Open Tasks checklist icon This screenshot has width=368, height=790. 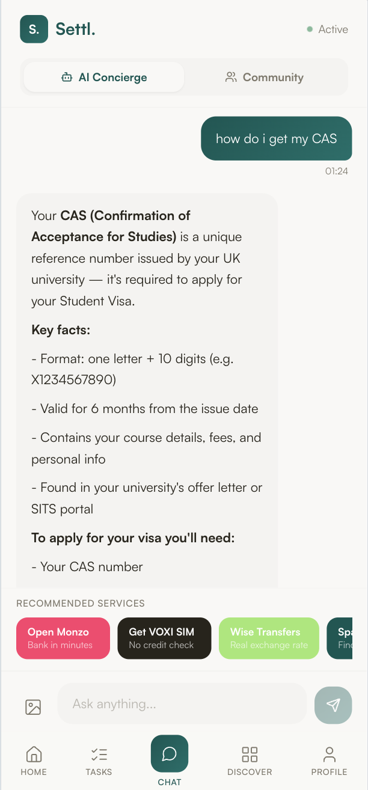99,754
